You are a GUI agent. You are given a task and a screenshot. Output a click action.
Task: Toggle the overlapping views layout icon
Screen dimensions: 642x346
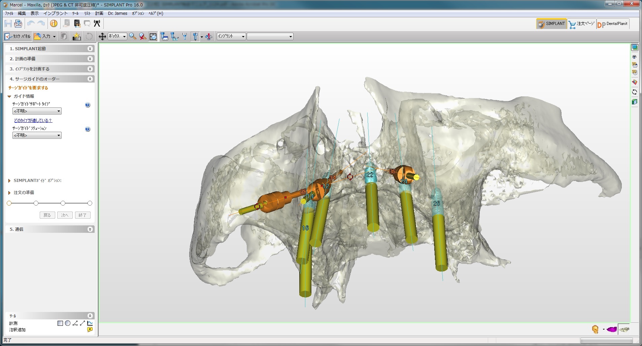click(635, 48)
